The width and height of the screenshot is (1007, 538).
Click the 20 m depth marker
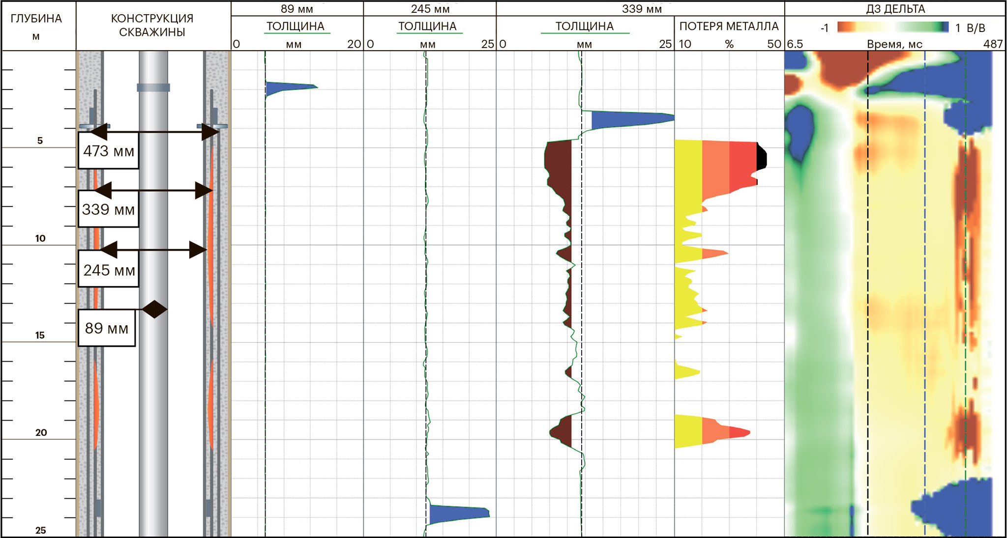[x=41, y=432]
